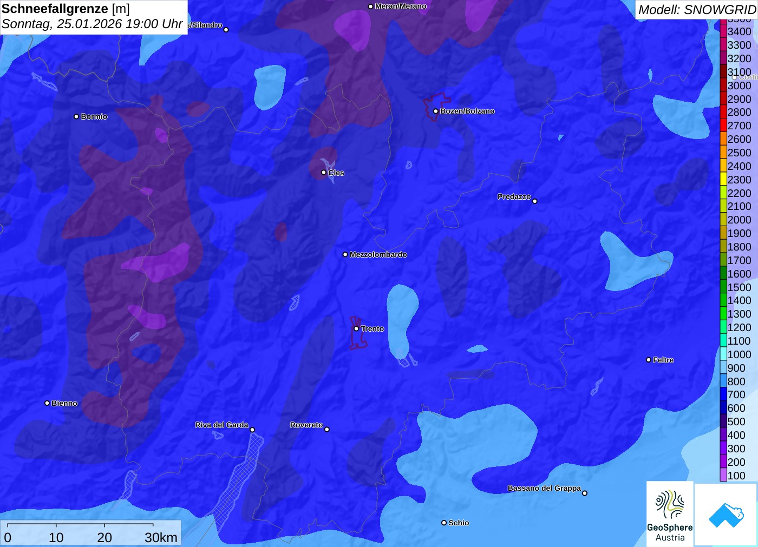Click the 3000 legend value
The height and width of the screenshot is (547, 758).
coord(739,85)
